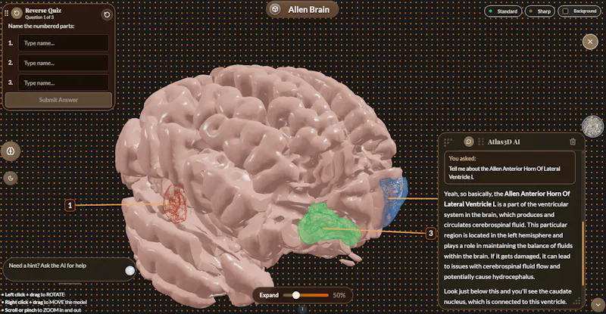Select the Standard render mode

(x=503, y=11)
